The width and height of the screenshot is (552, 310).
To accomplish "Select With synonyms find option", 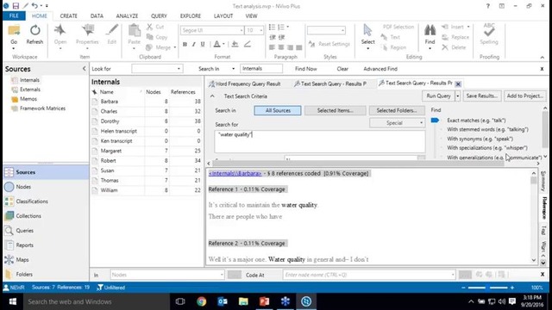I will [x=480, y=139].
